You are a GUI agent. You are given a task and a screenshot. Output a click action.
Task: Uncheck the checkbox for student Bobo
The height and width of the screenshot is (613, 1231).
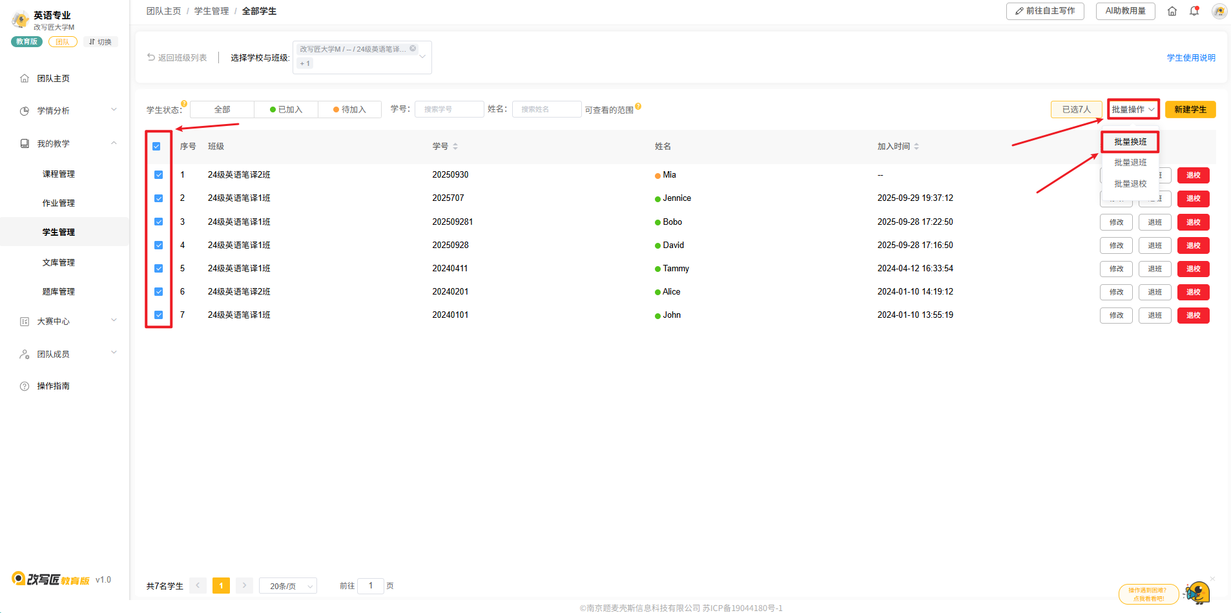click(158, 222)
